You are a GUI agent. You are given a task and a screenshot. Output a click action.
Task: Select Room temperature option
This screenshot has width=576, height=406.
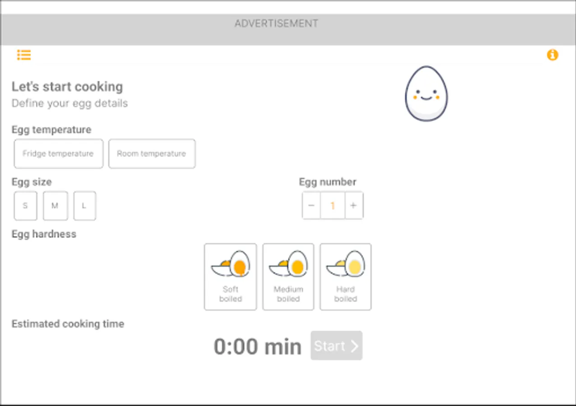[x=152, y=154]
